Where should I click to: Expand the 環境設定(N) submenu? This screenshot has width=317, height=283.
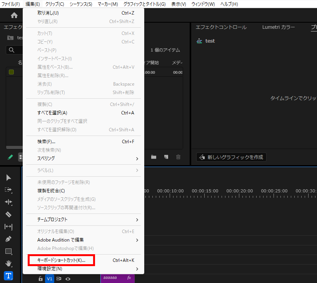tap(83, 269)
